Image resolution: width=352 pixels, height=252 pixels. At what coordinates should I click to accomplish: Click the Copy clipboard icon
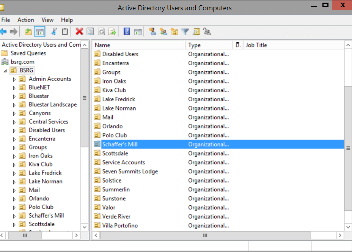[65, 31]
